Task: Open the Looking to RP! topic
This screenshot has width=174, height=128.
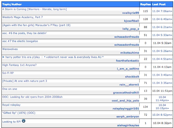Action: click(x=11, y=122)
